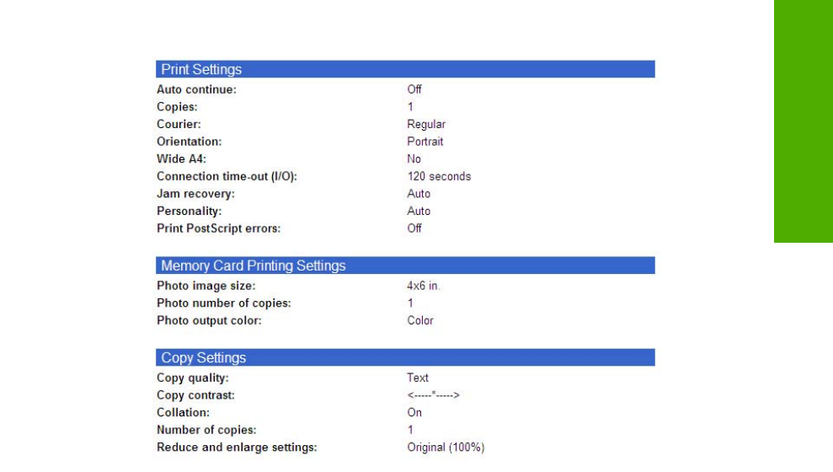The height and width of the screenshot is (472, 833).
Task: Select the Copy contrast slider indicator
Action: tap(433, 395)
